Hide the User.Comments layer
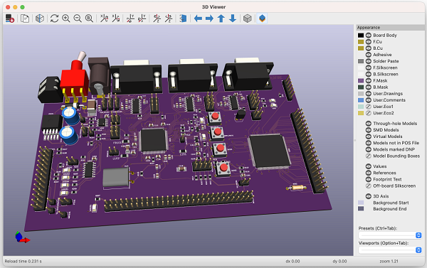Viewport: 427px width, 268px height. (369, 100)
